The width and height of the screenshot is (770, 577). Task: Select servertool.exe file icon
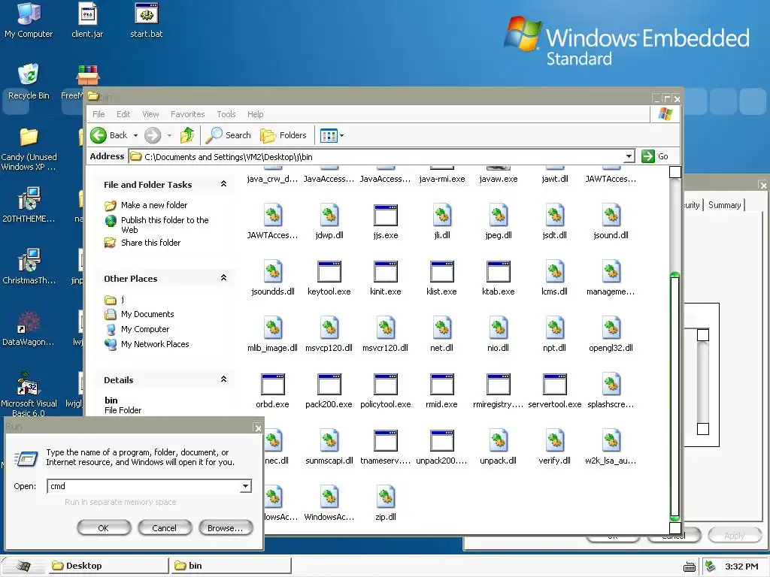click(554, 385)
